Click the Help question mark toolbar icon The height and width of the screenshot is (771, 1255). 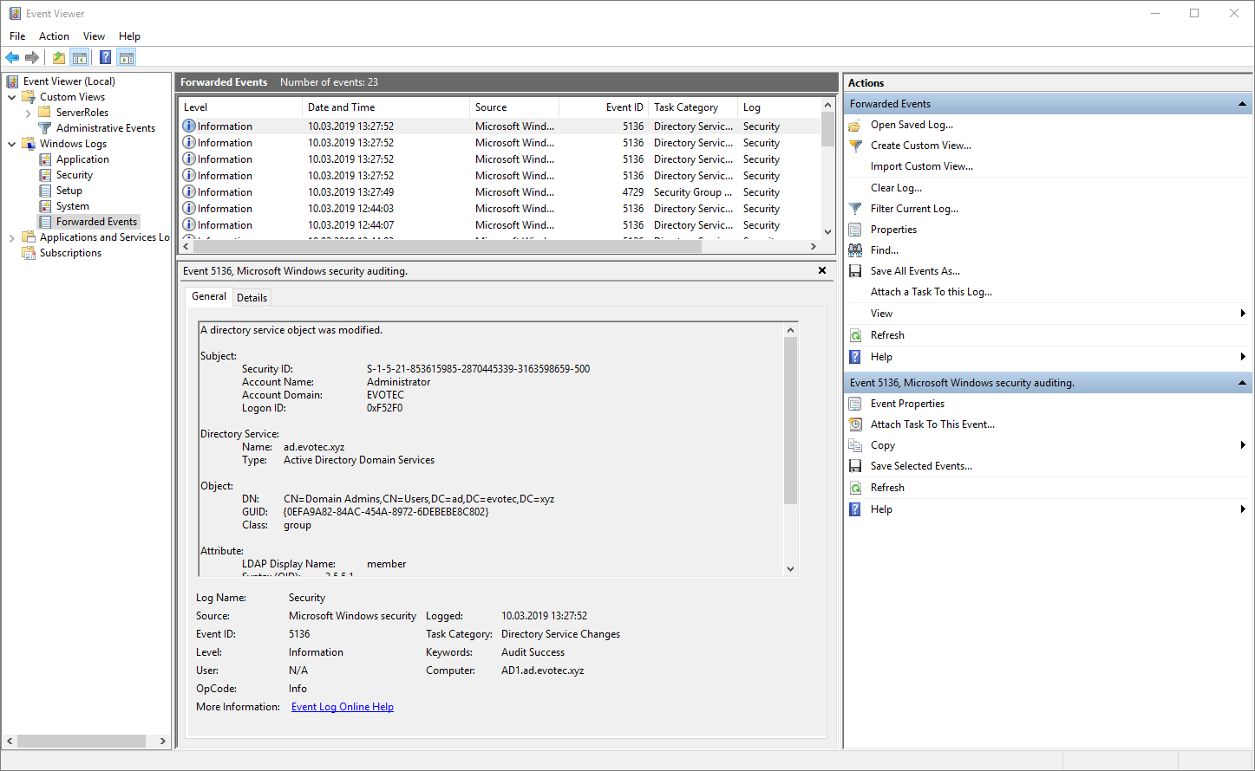105,57
